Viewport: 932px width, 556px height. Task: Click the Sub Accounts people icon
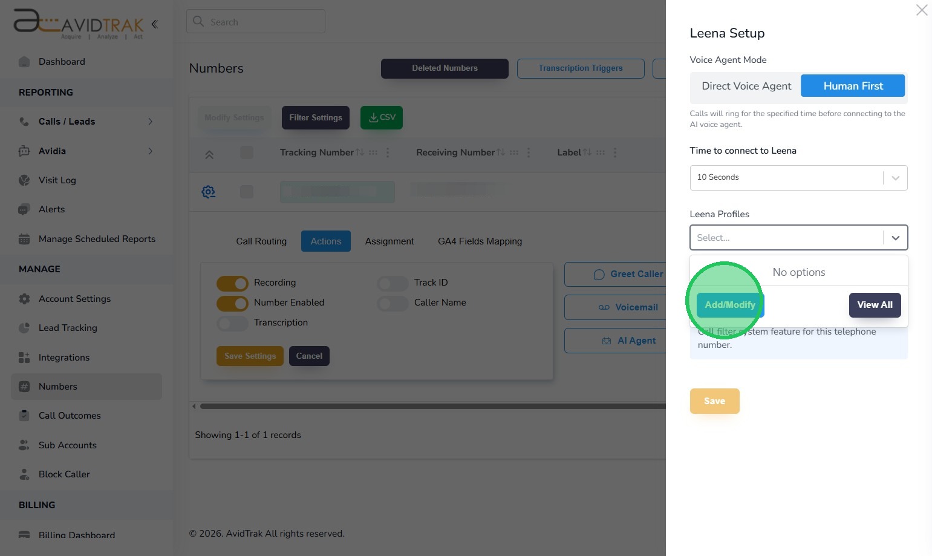click(x=24, y=445)
